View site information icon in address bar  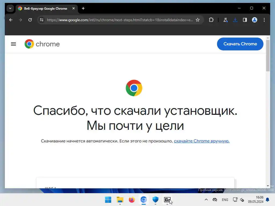[x=42, y=20]
